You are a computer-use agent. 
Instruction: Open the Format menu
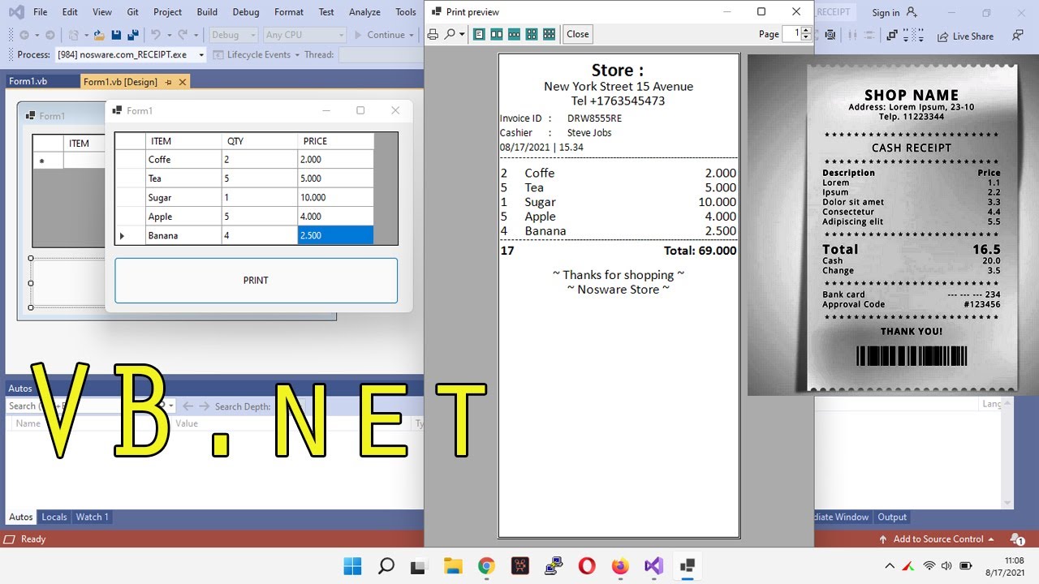click(289, 12)
